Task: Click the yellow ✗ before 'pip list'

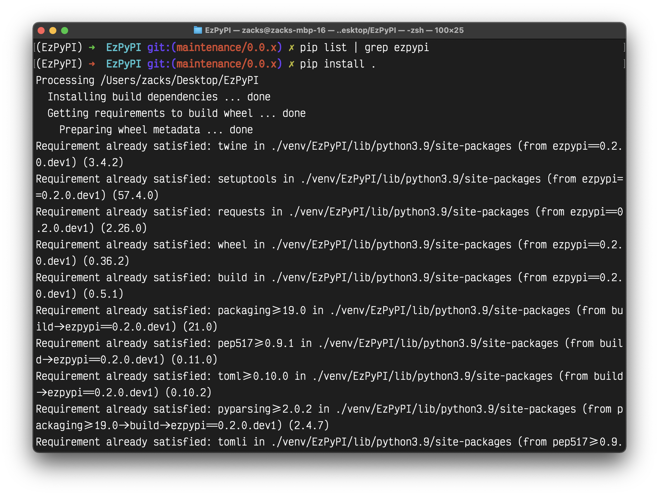Action: pyautogui.click(x=291, y=48)
